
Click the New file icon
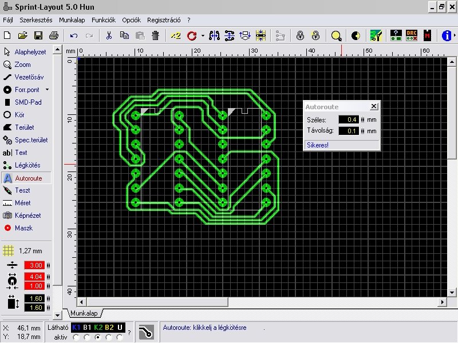pos(7,35)
